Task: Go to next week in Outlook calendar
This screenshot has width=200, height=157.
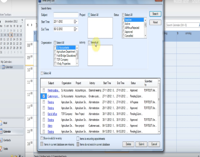Action: click(x=32, y=25)
